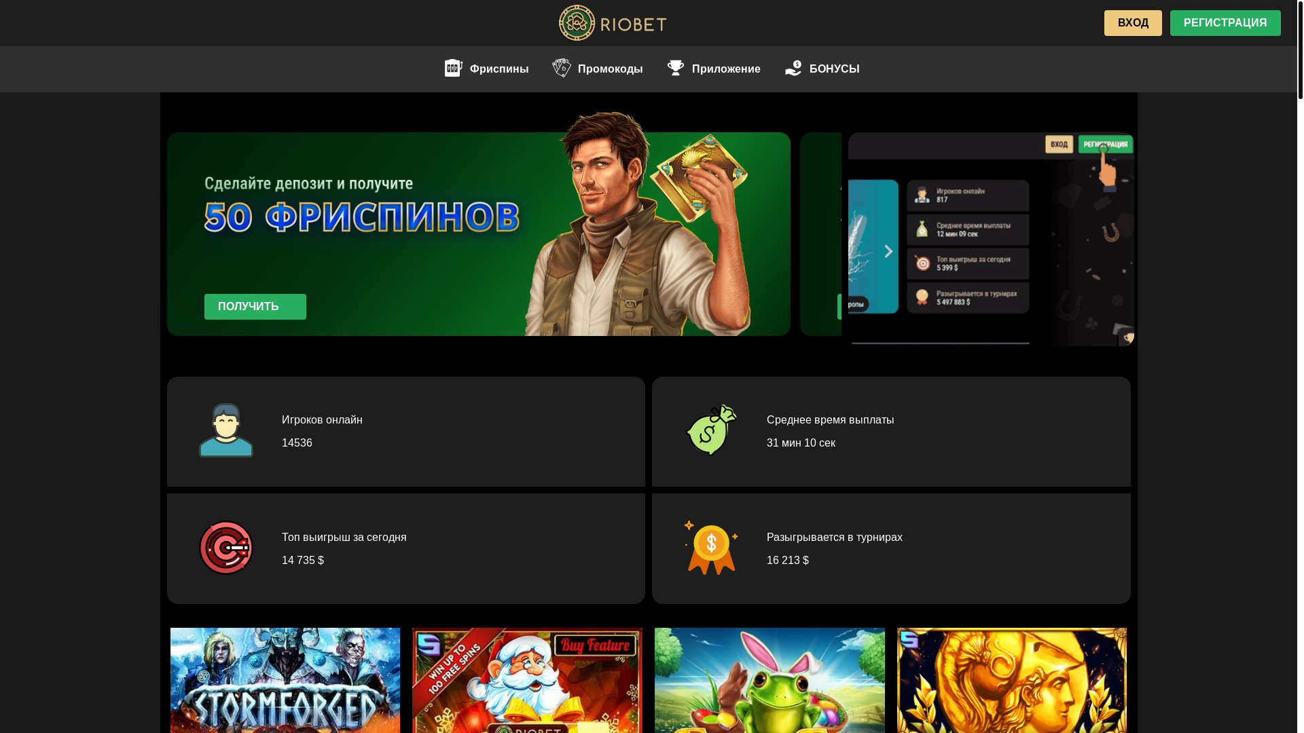Open the Easter frog game thumbnail
Image resolution: width=1304 pixels, height=733 pixels.
click(x=769, y=680)
